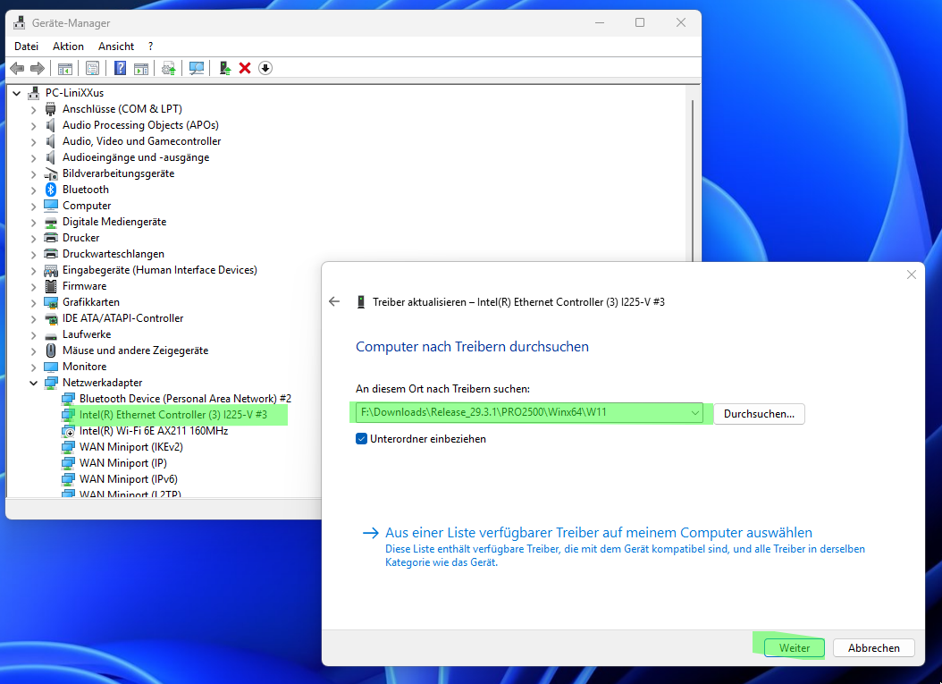
Task: Click the back arrow in driver update dialog
Action: coord(334,301)
